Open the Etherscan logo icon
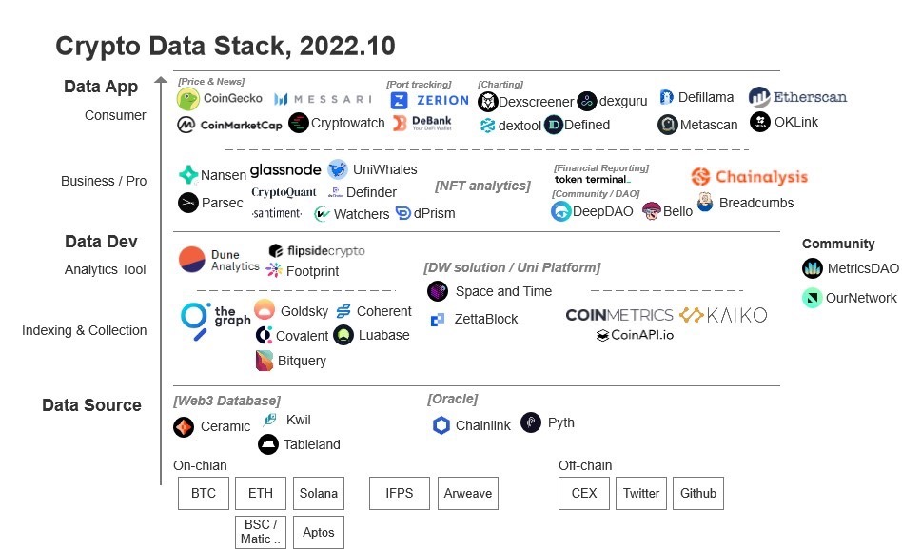The width and height of the screenshot is (902, 549). 759,97
